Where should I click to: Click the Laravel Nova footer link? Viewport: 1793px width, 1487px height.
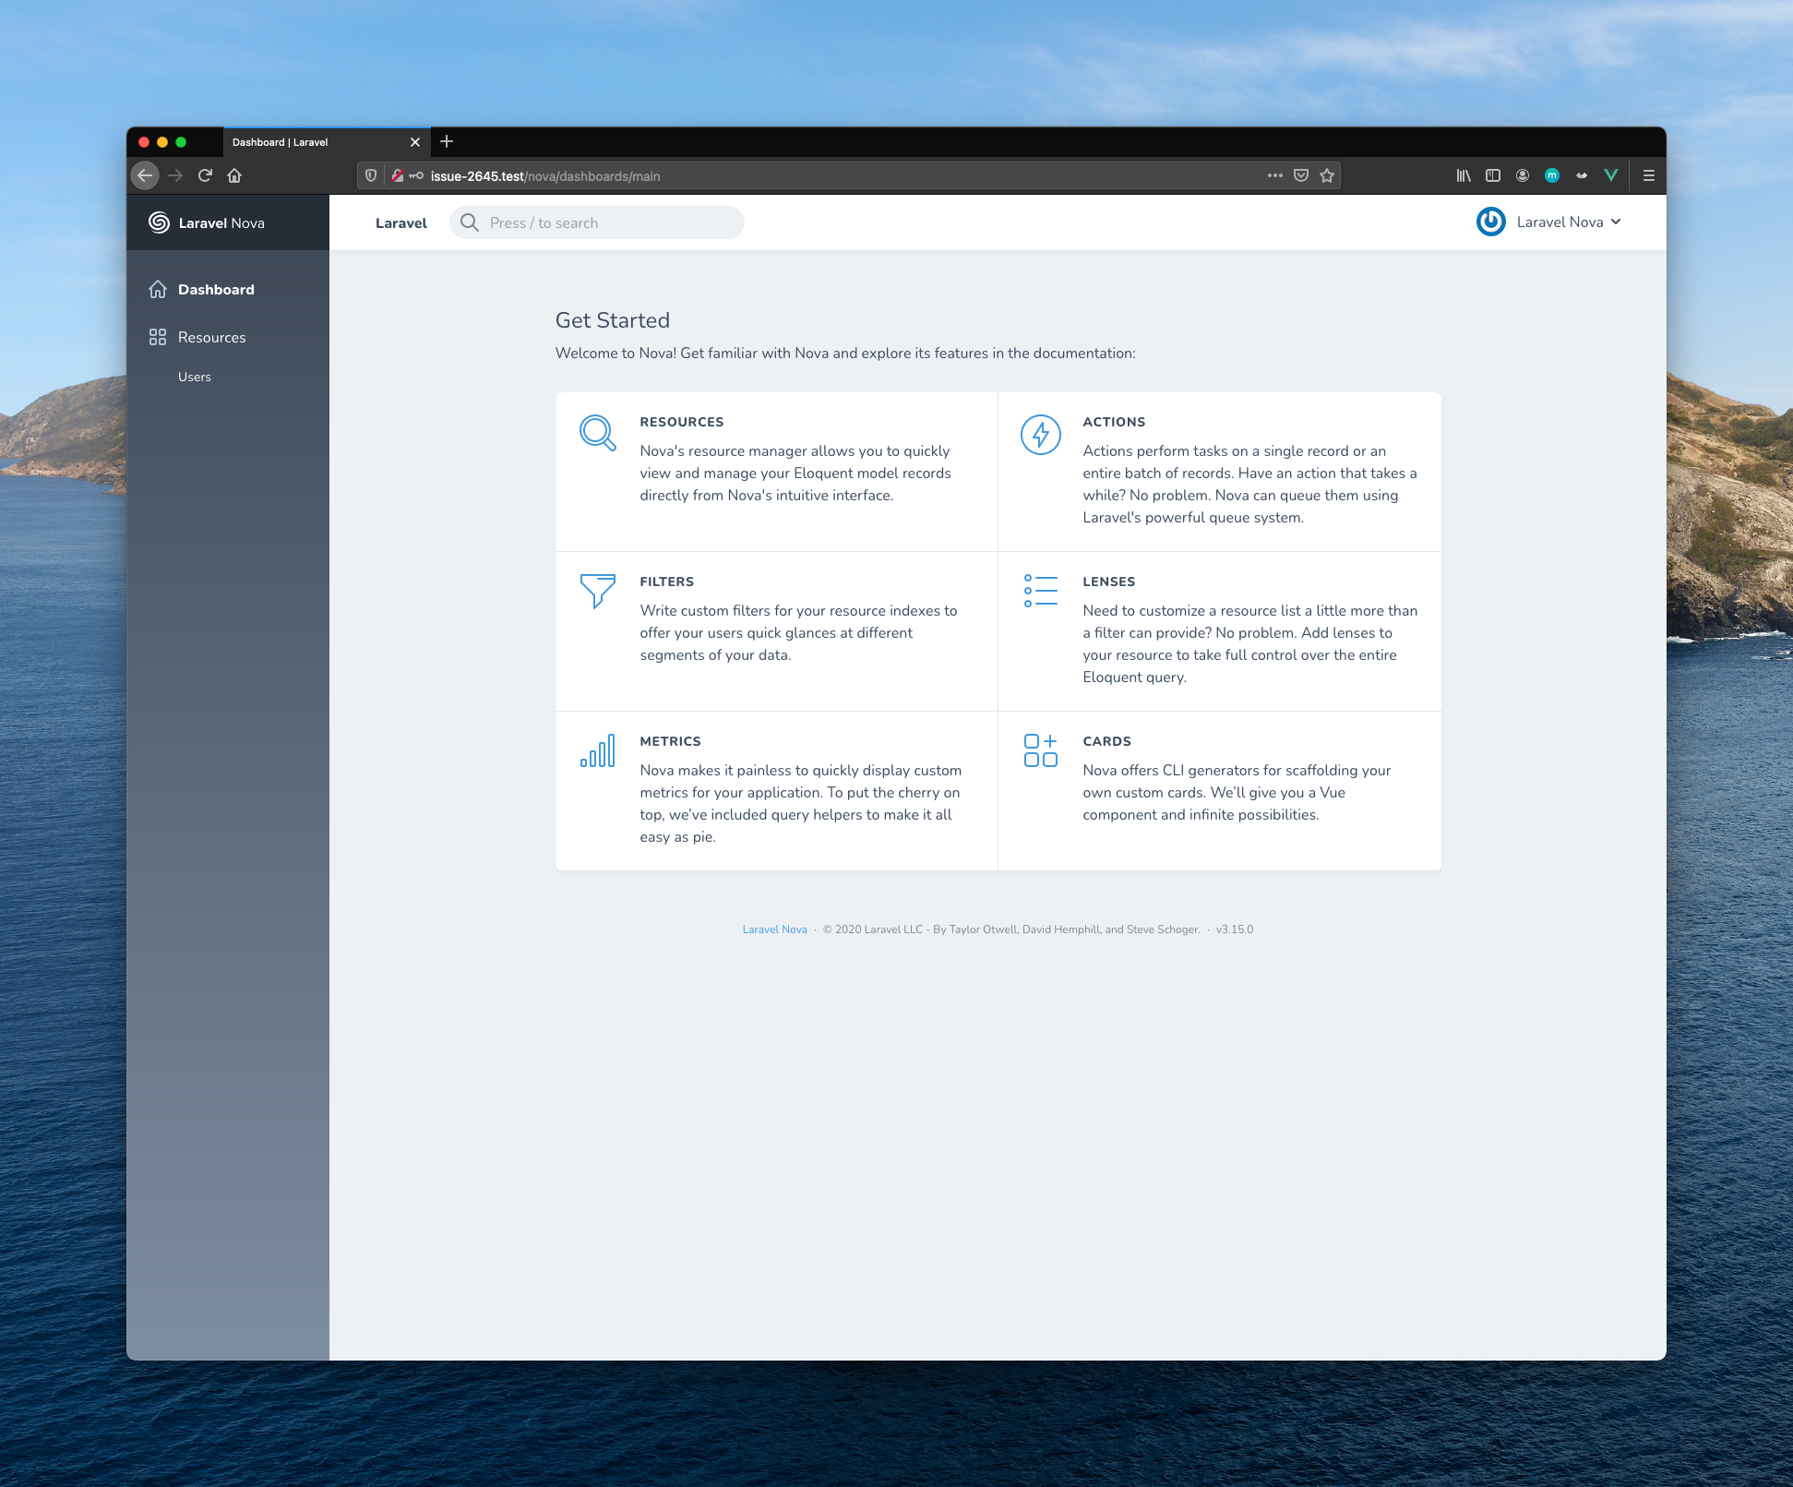point(774,929)
